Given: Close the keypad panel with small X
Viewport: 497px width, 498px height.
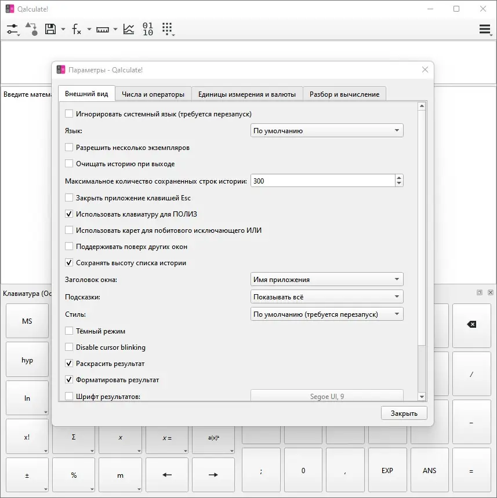Looking at the screenshot, I should [490, 292].
